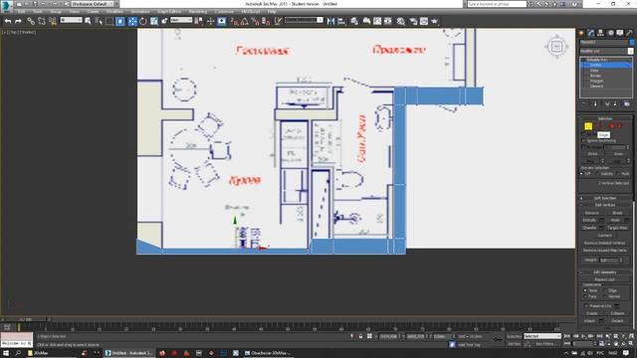Open the named selection sets dropdown

pos(304,20)
